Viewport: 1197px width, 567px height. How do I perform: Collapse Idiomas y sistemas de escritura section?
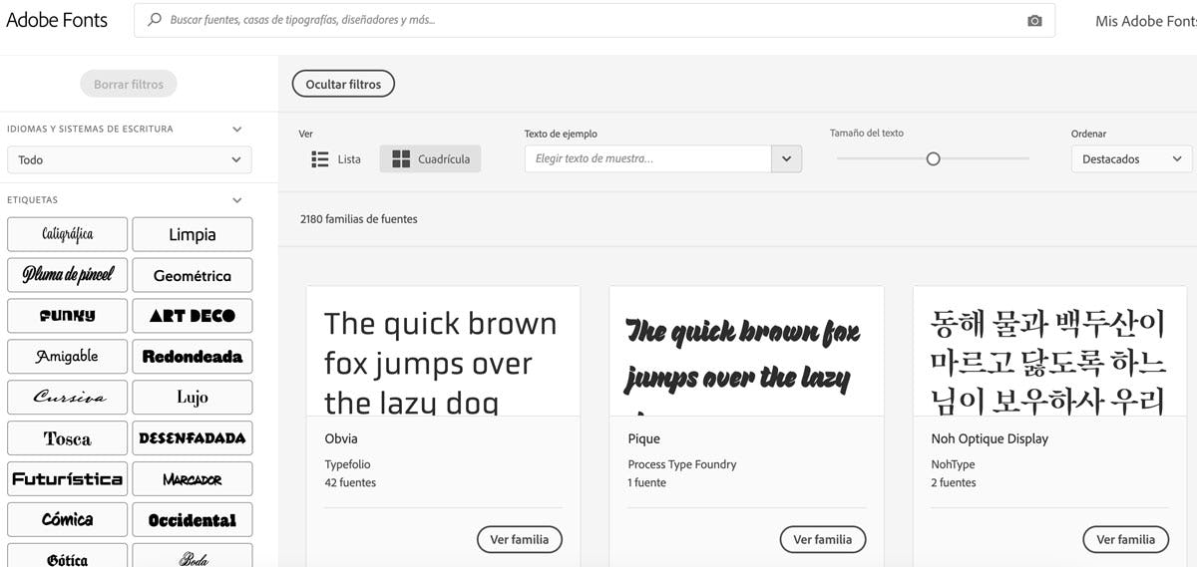[x=236, y=130]
